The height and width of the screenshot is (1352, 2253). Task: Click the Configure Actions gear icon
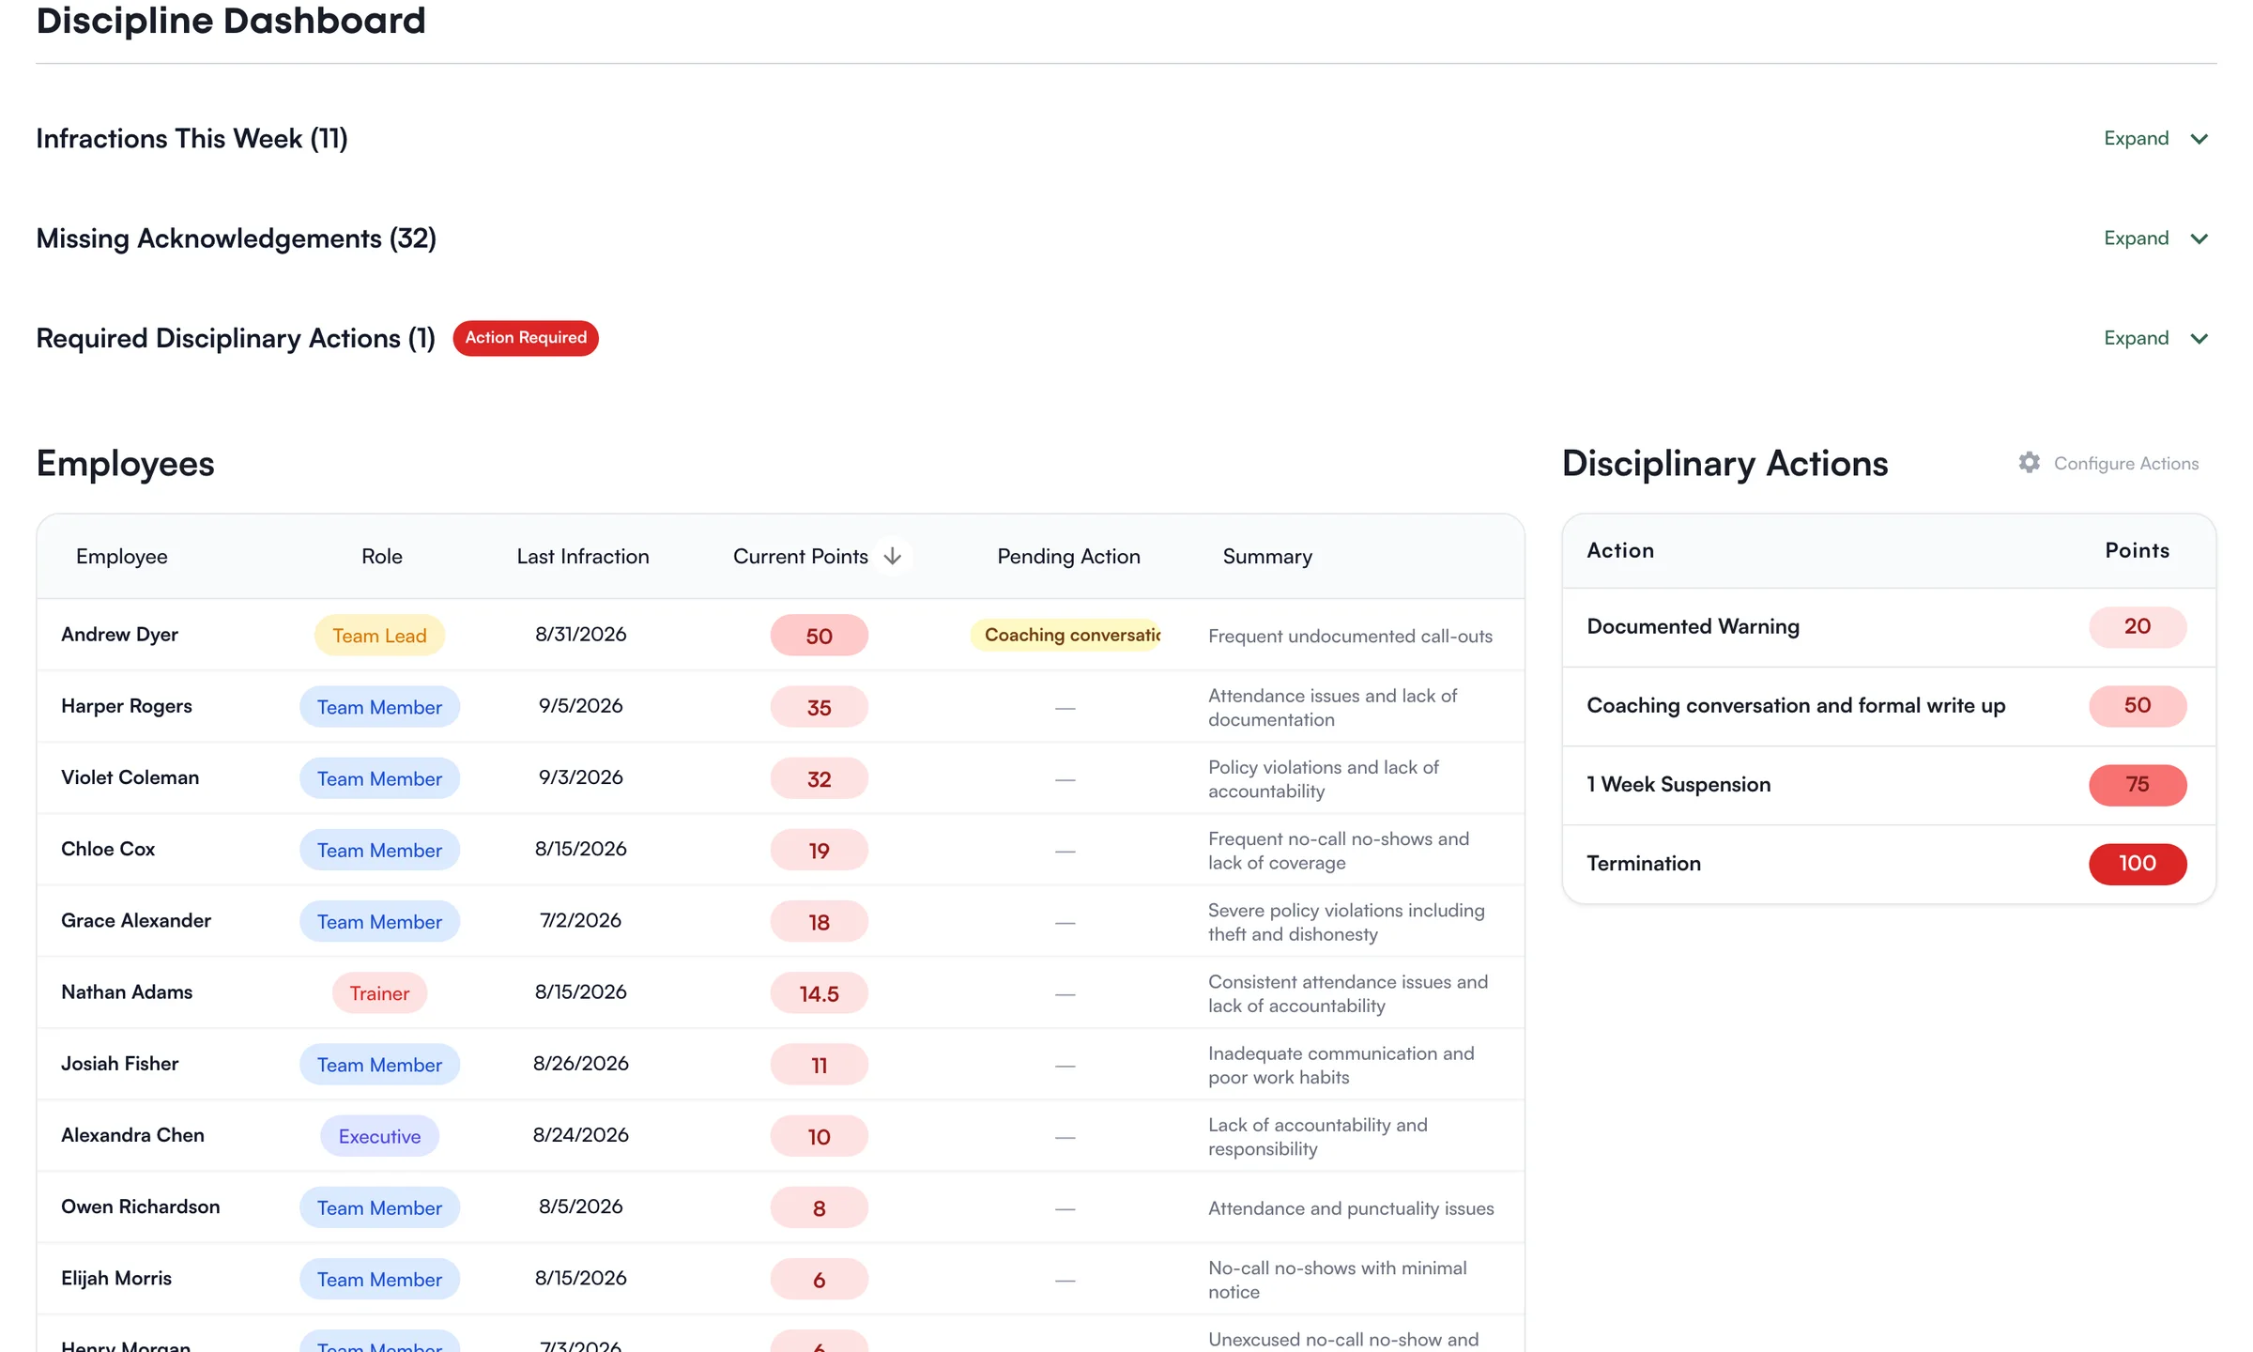2029,463
